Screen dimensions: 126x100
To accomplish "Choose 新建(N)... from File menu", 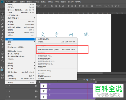I will pyautogui.click(x=21, y=5).
